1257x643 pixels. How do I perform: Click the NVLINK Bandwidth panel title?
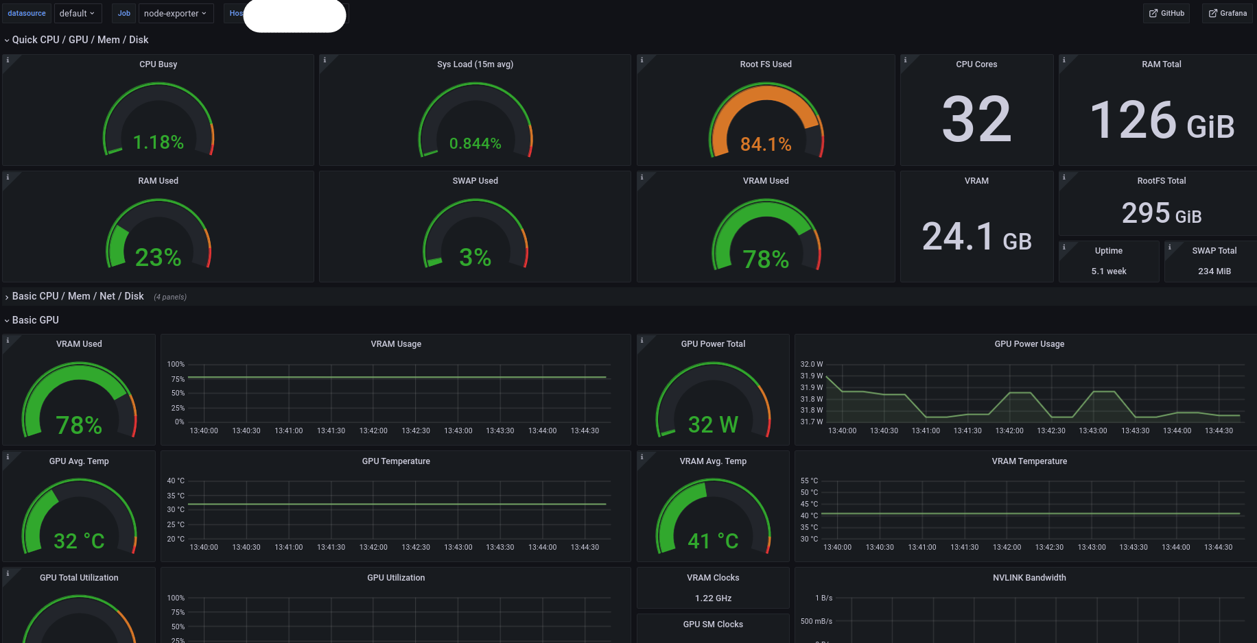pos(1029,578)
